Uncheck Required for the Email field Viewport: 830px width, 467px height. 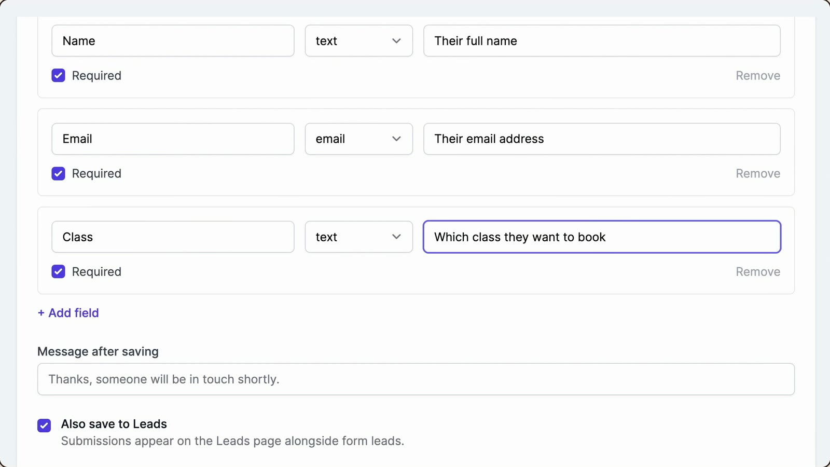coord(58,174)
